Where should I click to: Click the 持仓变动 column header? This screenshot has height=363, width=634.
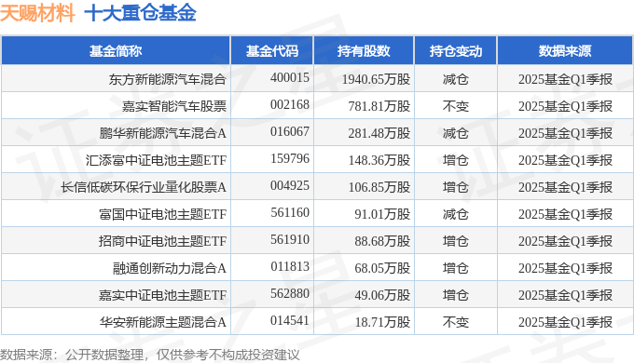point(456,51)
